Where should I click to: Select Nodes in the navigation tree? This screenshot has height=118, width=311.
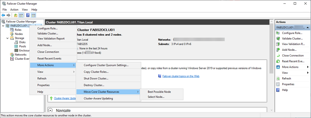[19, 34]
